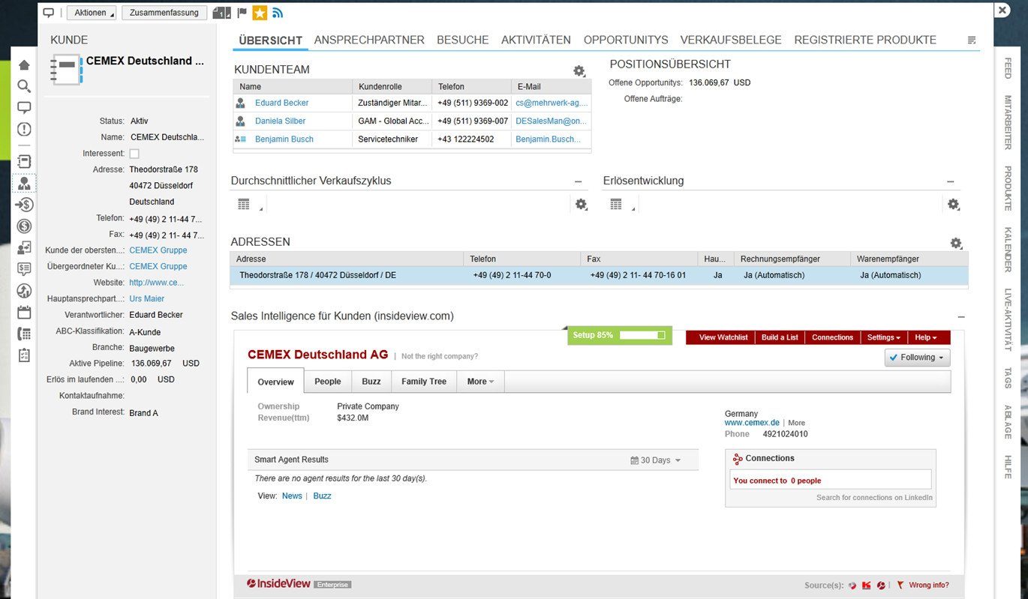Switch to Besuche tab
The height and width of the screenshot is (599, 1028).
[x=463, y=40]
